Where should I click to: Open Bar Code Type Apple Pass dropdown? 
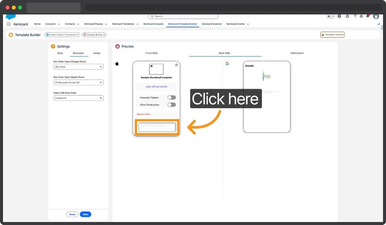78,83
